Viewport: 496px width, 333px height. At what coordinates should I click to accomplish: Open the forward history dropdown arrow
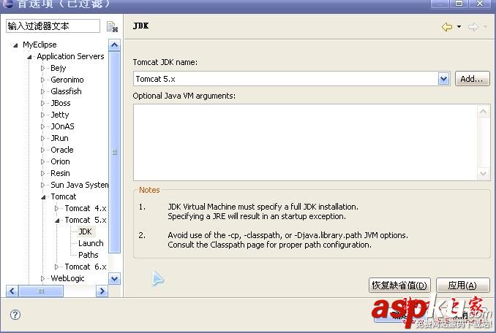point(485,27)
